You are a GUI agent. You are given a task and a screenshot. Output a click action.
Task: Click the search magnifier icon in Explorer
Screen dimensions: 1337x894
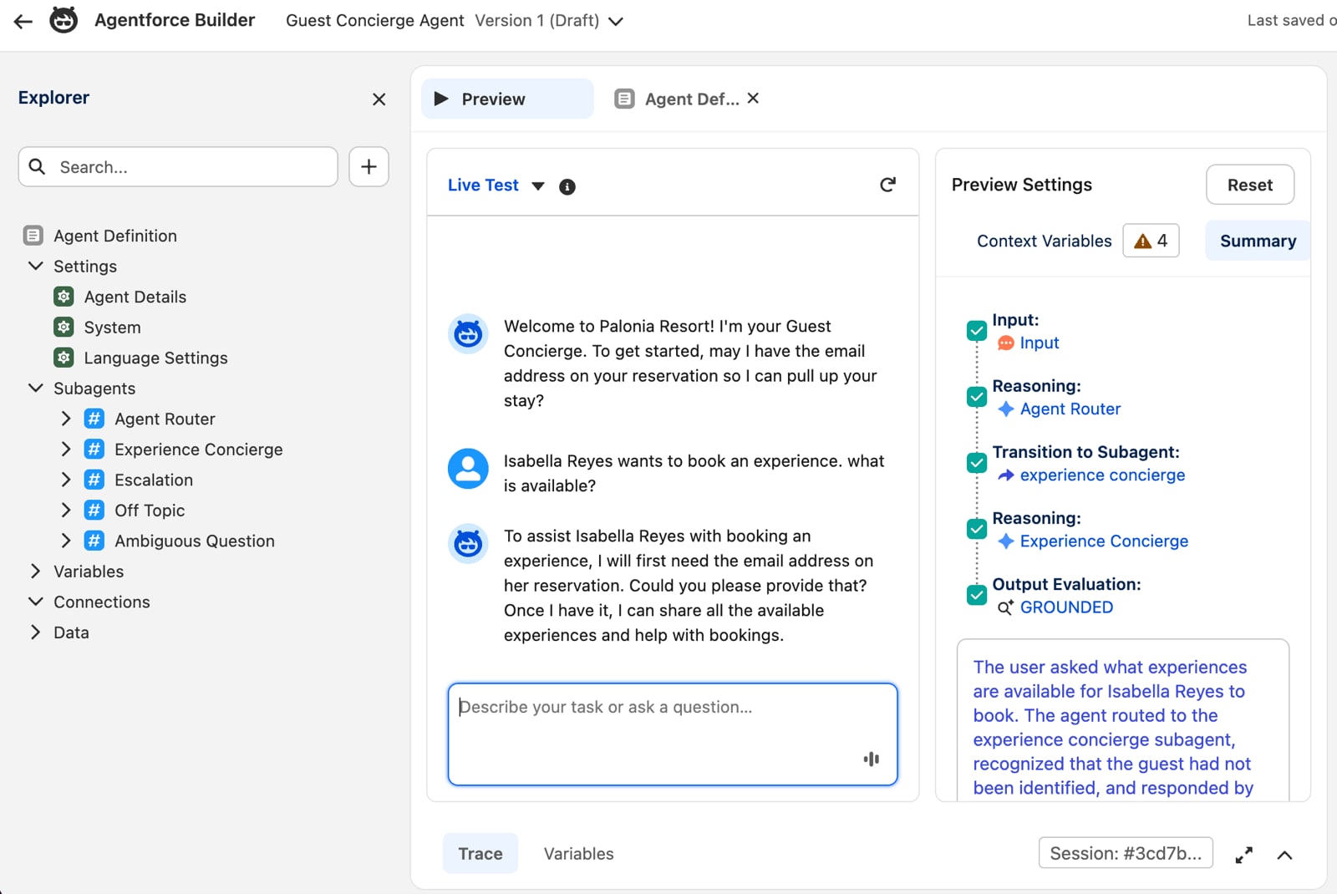37,166
